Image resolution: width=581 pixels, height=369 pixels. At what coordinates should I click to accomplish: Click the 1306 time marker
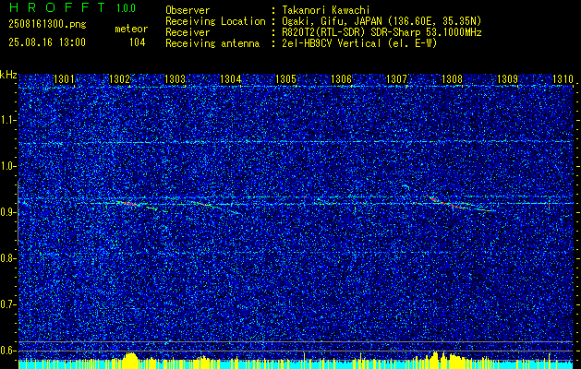(341, 79)
